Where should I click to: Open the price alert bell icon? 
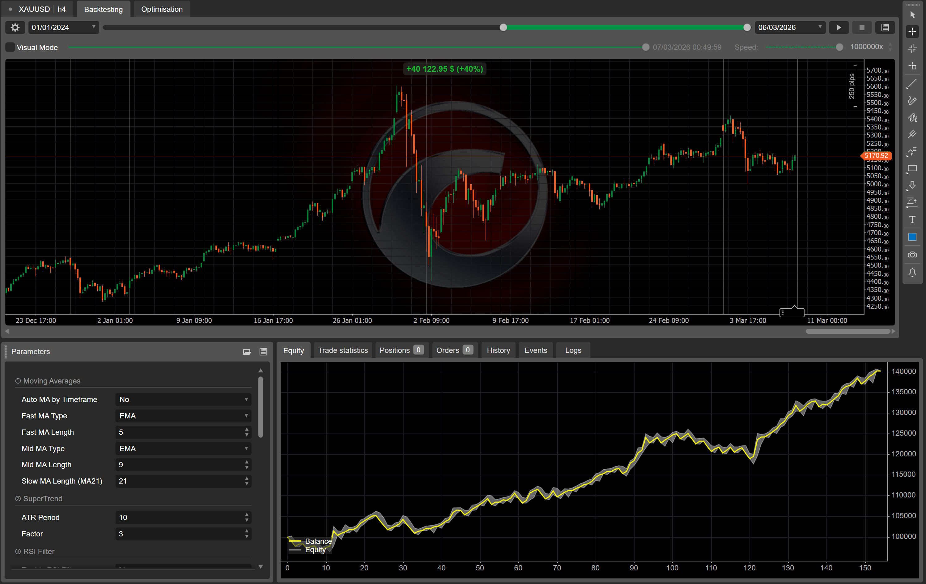[x=912, y=273]
